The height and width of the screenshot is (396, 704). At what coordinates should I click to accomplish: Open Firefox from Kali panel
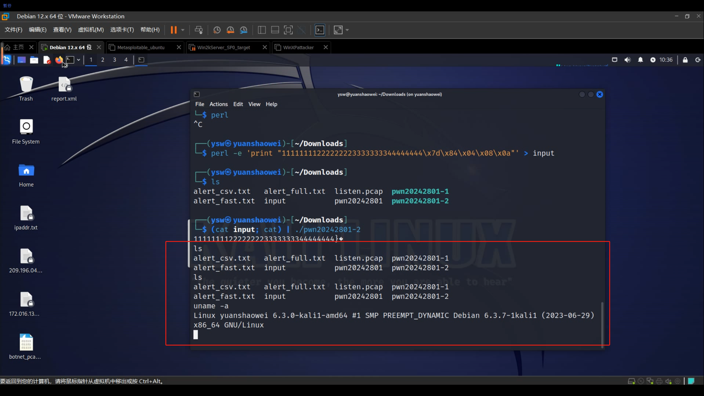(59, 60)
